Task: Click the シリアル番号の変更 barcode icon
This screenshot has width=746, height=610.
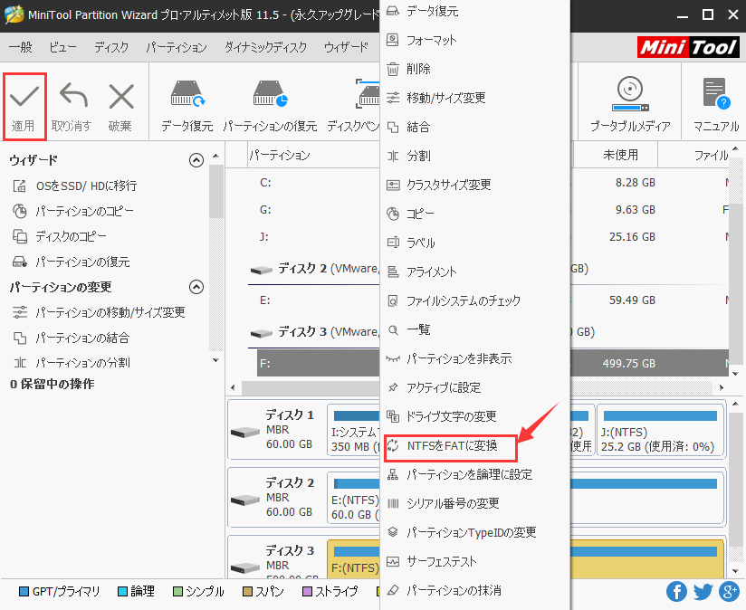Action: tap(393, 503)
